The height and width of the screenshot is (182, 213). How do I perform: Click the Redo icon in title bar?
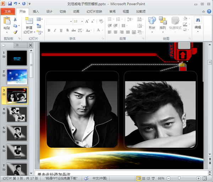(x=24, y=4)
